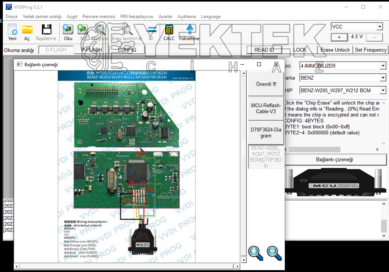Click the diagram's horizontal scrollbar
Viewport: 389px width, 272px height.
[126, 266]
